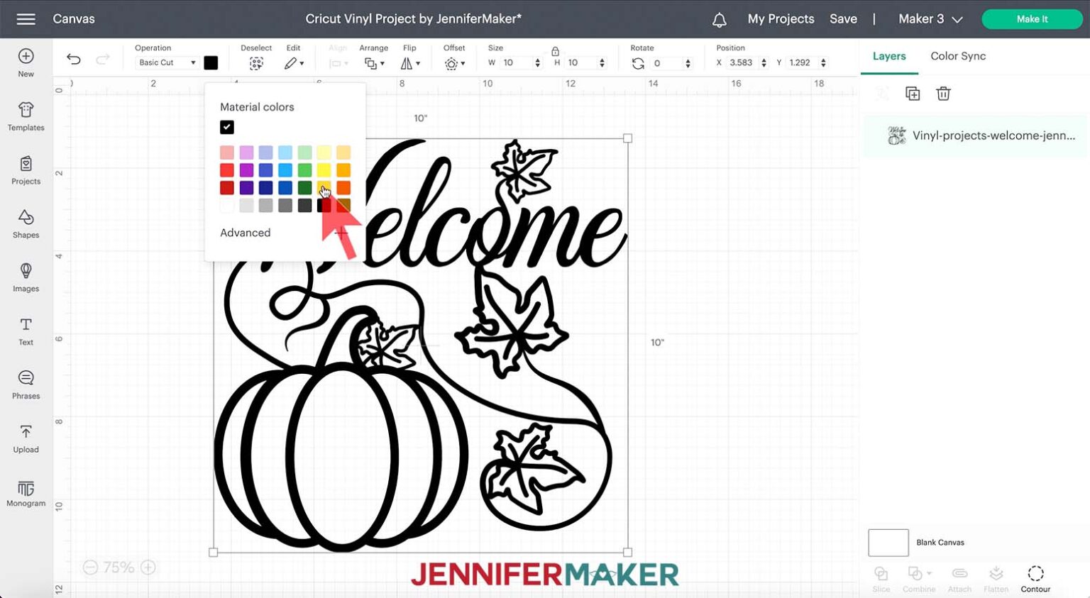
Task: Delete the selected layer with trash icon
Action: (943, 94)
